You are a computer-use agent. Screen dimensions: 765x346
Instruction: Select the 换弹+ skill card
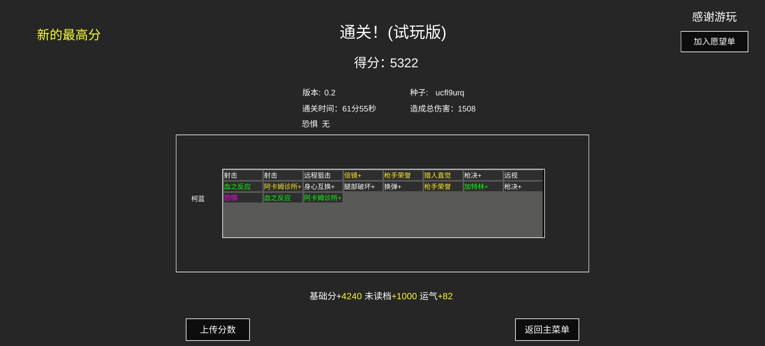[402, 186]
